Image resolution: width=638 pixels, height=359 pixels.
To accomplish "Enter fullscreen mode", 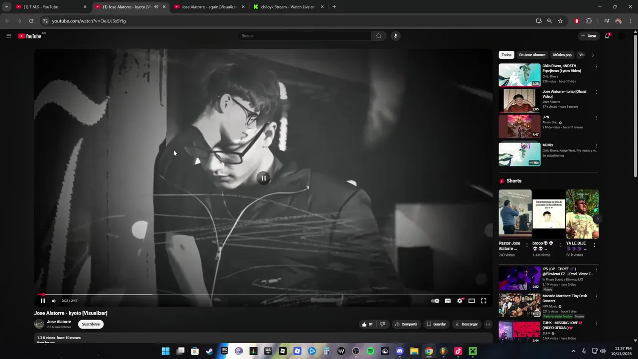I will pos(483,301).
